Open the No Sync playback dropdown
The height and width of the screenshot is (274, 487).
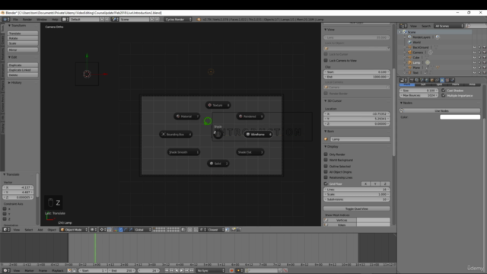(211, 271)
